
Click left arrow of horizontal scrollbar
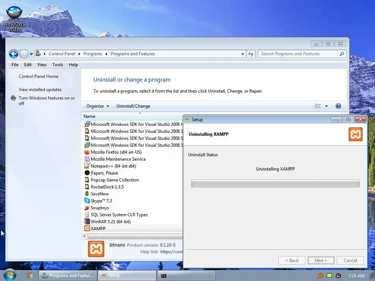pos(84,236)
